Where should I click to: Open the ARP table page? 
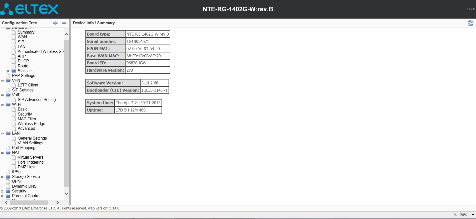click(x=22, y=56)
